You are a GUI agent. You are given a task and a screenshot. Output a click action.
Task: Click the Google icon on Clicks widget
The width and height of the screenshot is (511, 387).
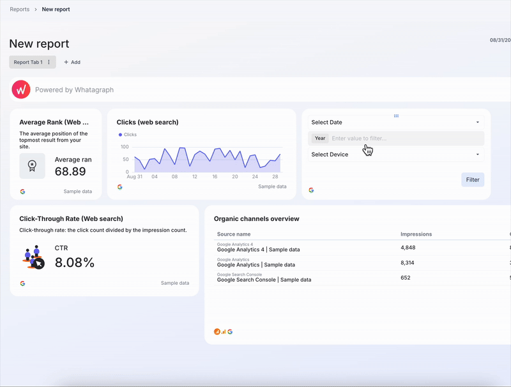[119, 186]
